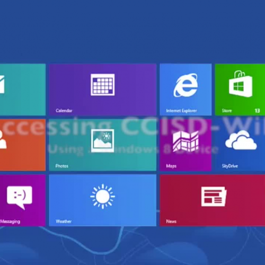The image size is (265, 265).
Task: Click the Photos label text
Action: [x=62, y=166]
